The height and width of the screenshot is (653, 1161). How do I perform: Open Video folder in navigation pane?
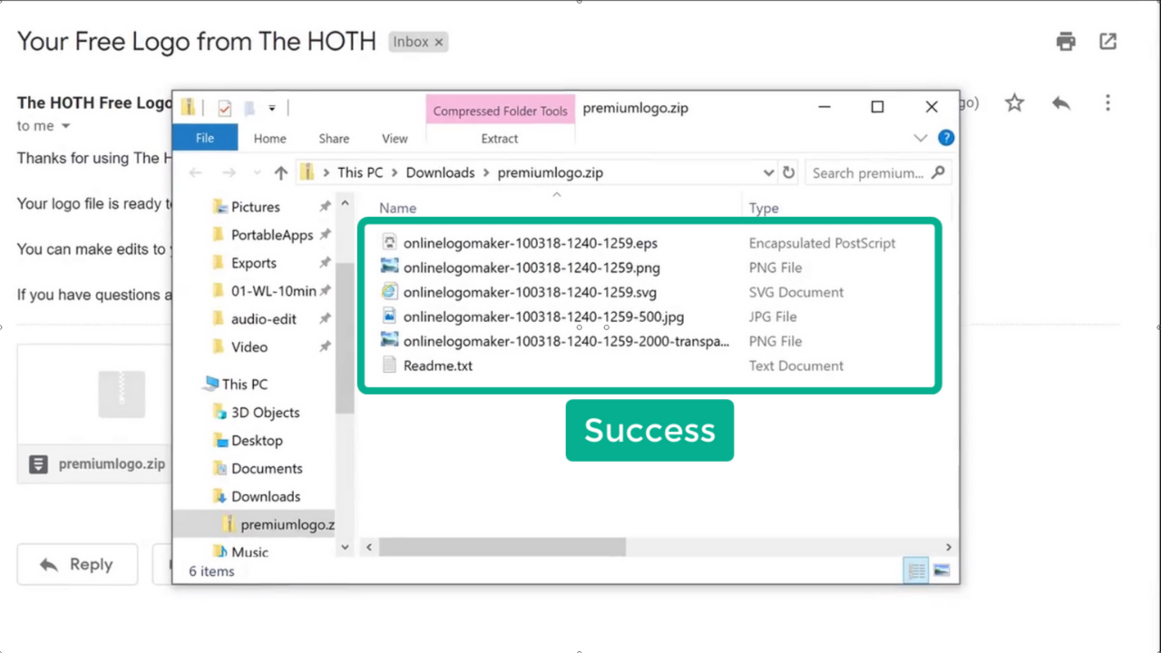249,347
